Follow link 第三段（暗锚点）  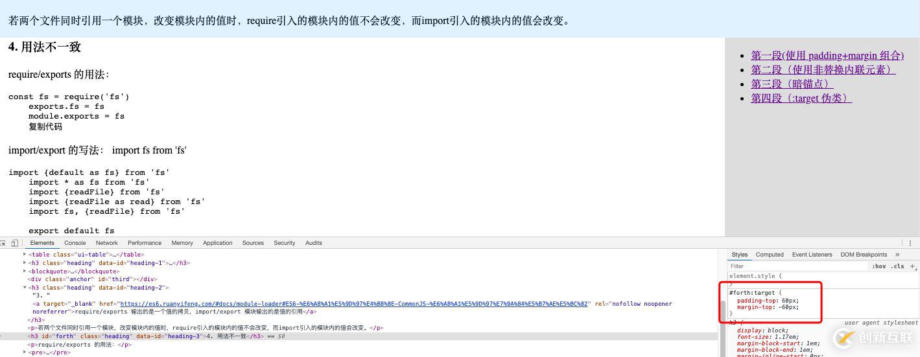click(792, 84)
